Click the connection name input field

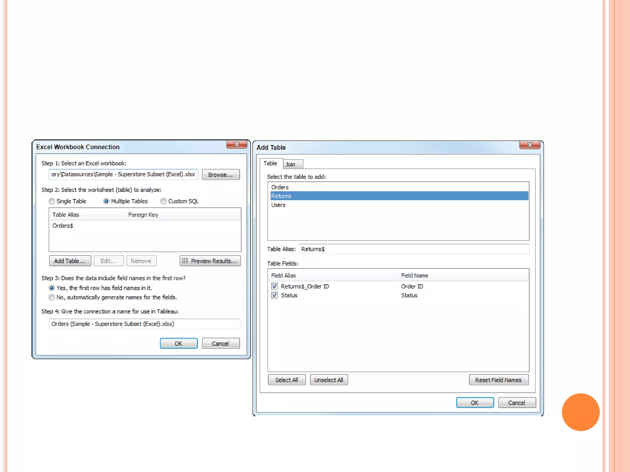(144, 324)
